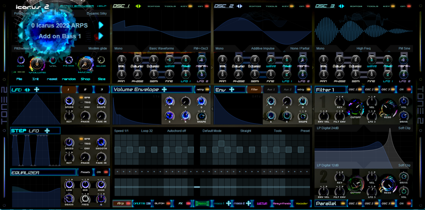Click the master PAN knob
This screenshot has width=425, height=210.
[x=21, y=60]
